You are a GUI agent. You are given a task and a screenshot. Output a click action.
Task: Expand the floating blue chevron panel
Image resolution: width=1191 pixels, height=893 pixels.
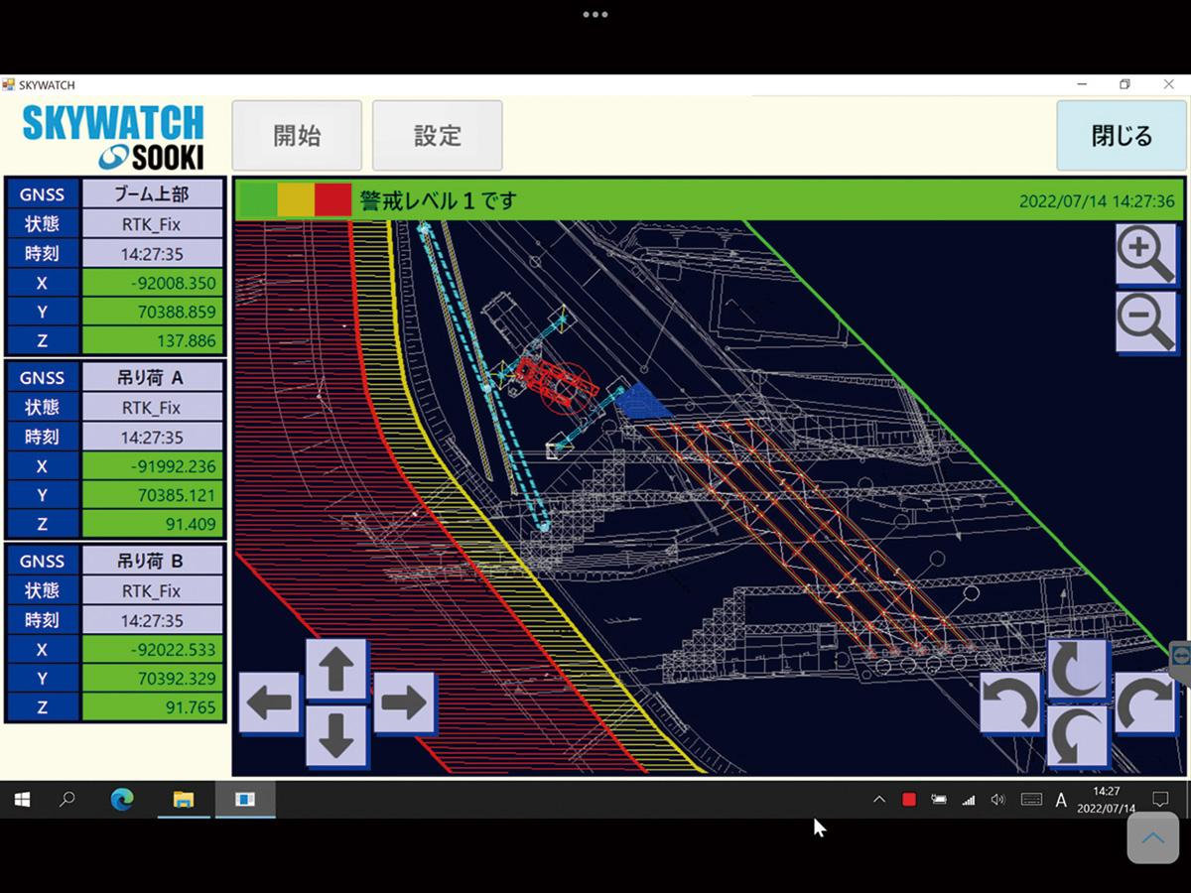tap(1152, 838)
